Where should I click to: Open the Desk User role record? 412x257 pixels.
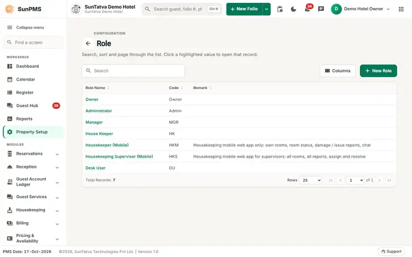pyautogui.click(x=96, y=168)
